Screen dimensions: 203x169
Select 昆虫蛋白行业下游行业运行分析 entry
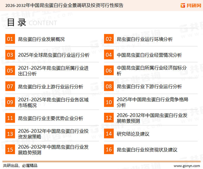click(x=149, y=87)
